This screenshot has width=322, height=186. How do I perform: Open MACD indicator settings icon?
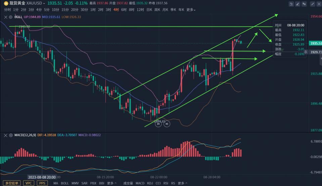click(10, 135)
